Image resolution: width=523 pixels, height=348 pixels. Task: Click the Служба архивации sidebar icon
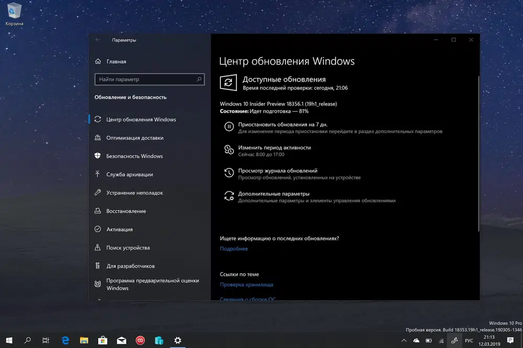pos(98,174)
